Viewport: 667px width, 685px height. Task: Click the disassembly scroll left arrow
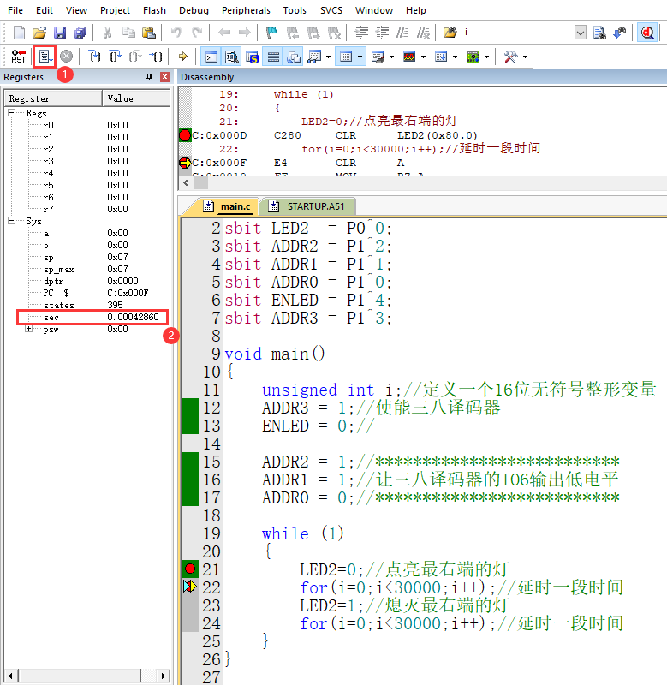point(187,182)
